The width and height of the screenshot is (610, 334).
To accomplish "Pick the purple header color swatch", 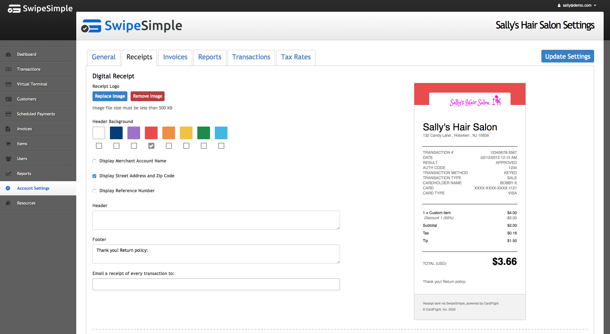I will (x=134, y=133).
